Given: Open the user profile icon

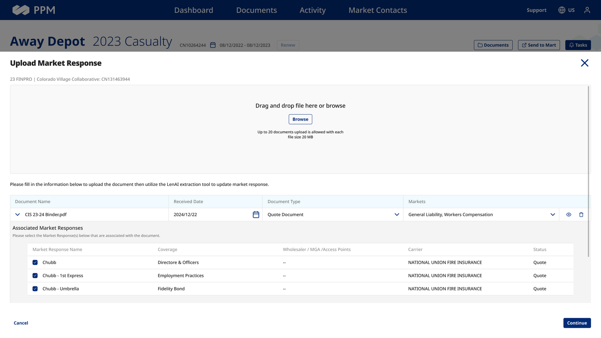Looking at the screenshot, I should [x=587, y=10].
